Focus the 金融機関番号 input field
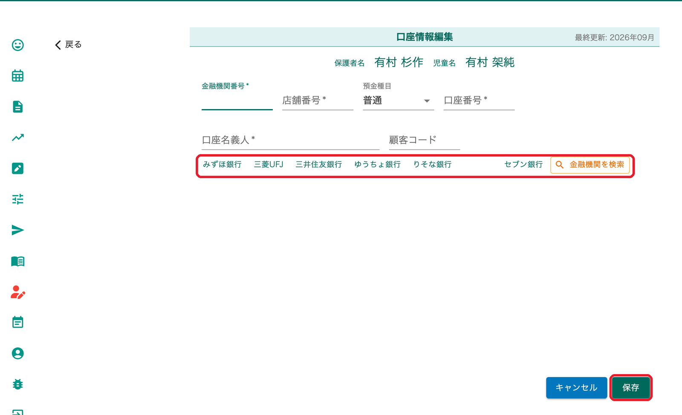 237,101
